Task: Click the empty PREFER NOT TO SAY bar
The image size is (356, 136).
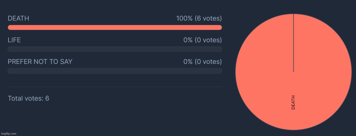Action: coord(115,71)
